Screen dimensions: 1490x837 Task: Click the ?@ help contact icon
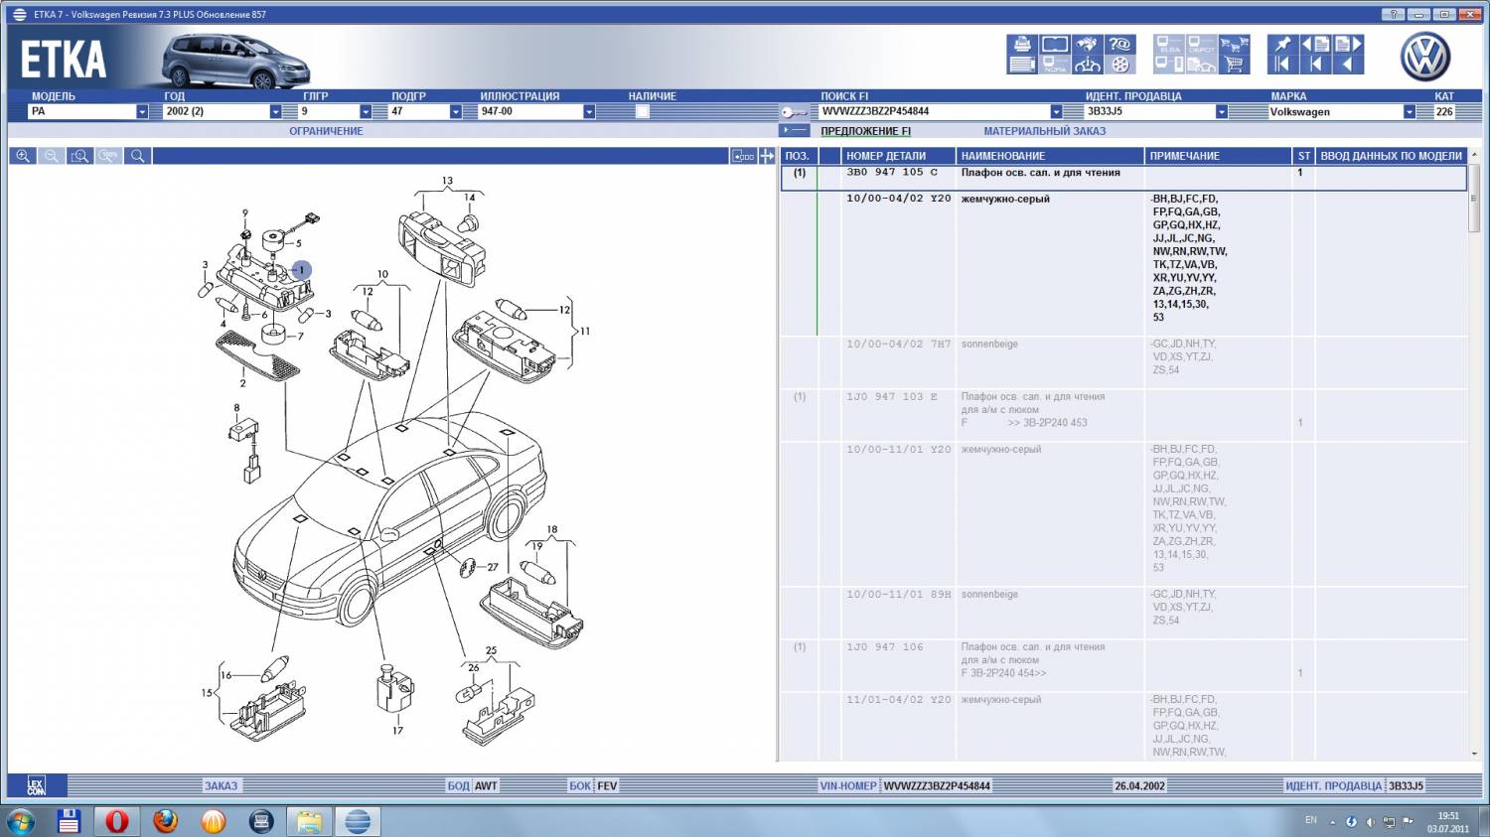tap(1119, 45)
